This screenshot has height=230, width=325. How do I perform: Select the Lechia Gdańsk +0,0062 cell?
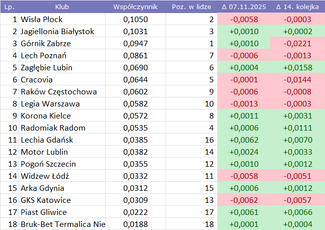(x=244, y=140)
